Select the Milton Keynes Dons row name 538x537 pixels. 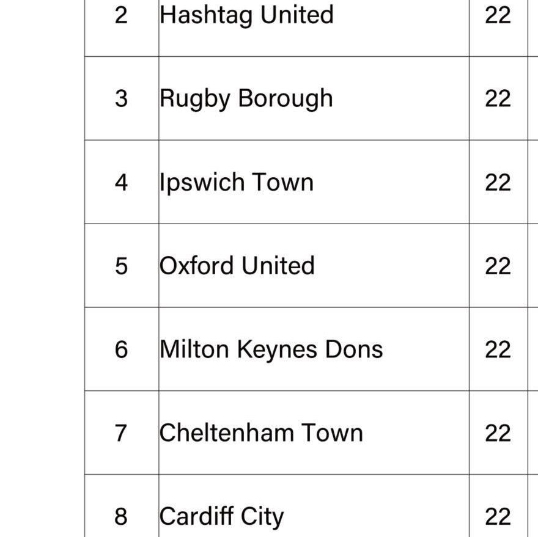point(271,349)
